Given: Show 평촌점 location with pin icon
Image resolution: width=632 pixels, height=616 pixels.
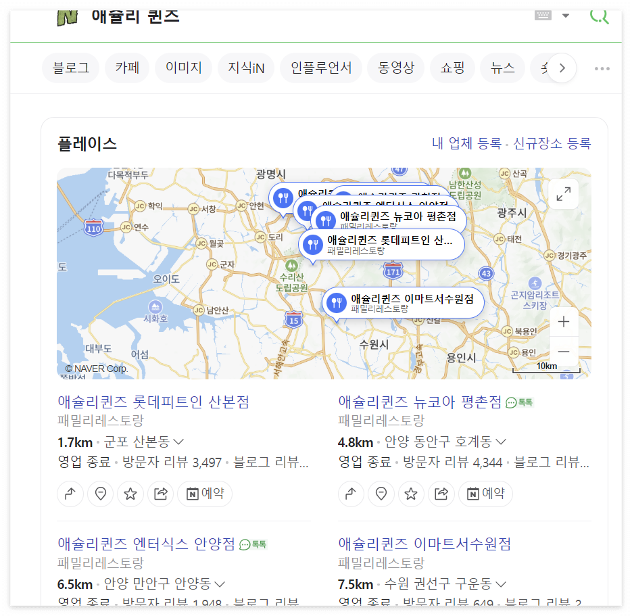Looking at the screenshot, I should point(381,494).
